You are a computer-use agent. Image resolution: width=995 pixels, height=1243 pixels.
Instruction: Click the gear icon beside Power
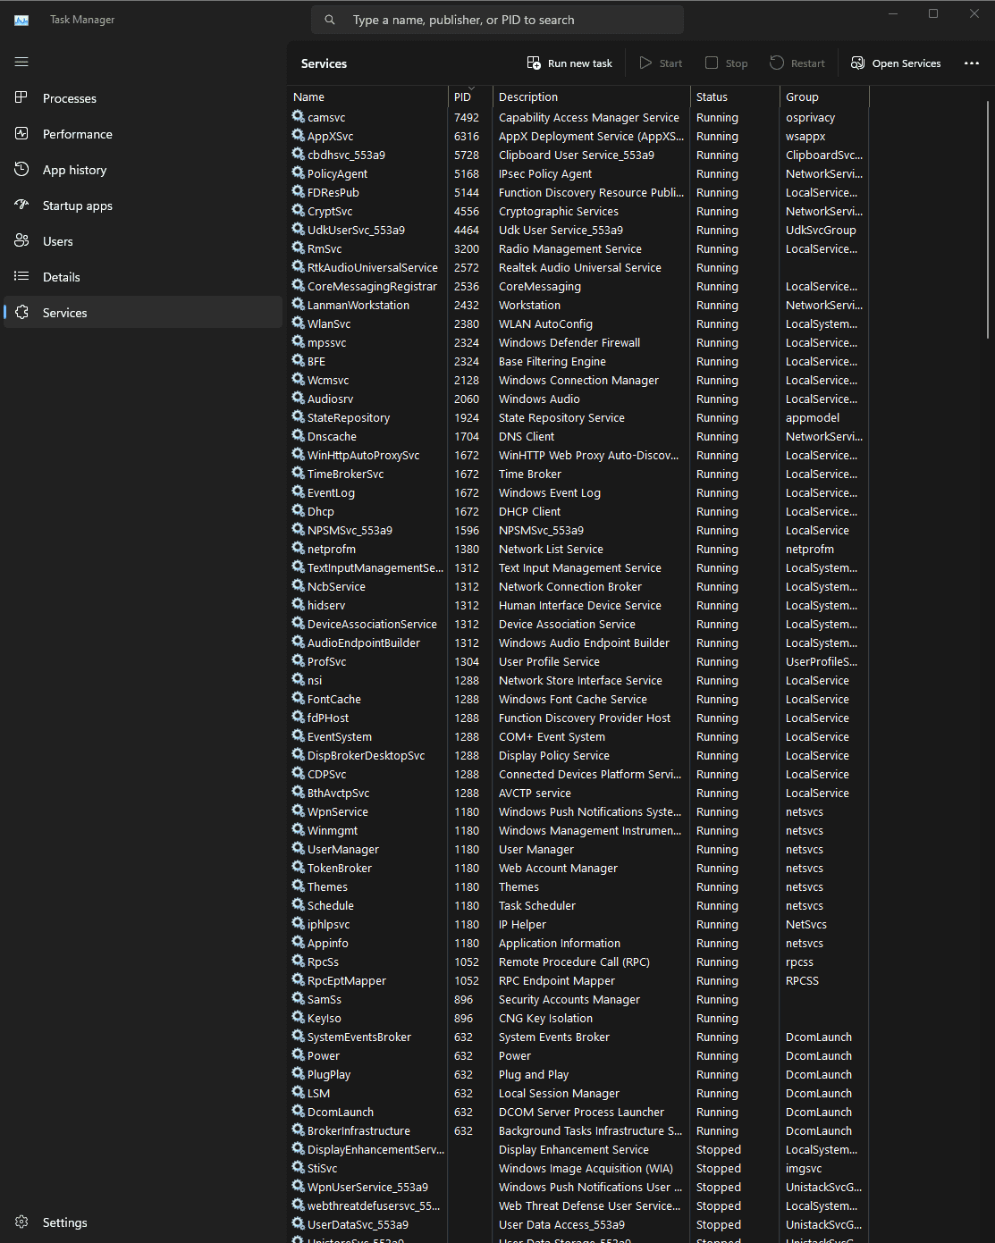click(299, 1054)
